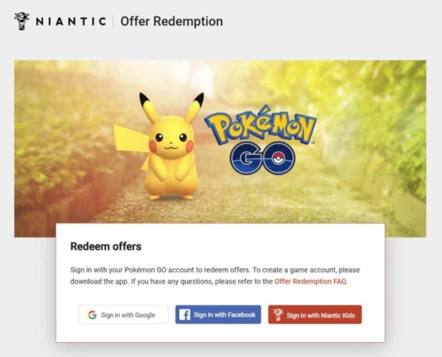
Task: Sign in with Google
Action: click(123, 315)
